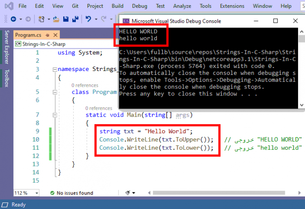
Task: Click the No issues found indicator
Action: (x=71, y=193)
